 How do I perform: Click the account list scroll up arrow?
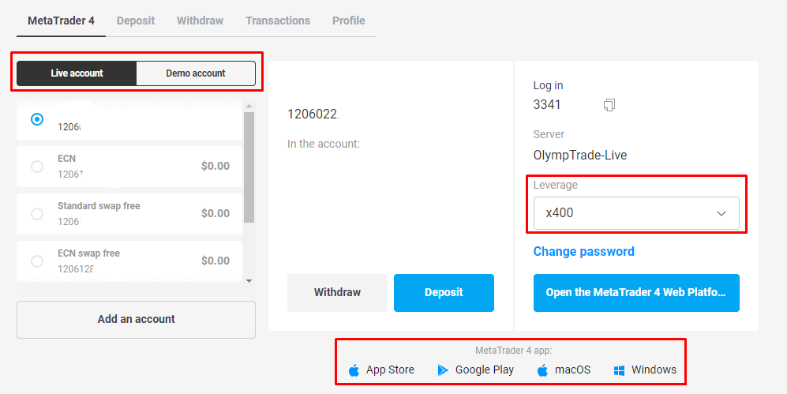(249, 106)
